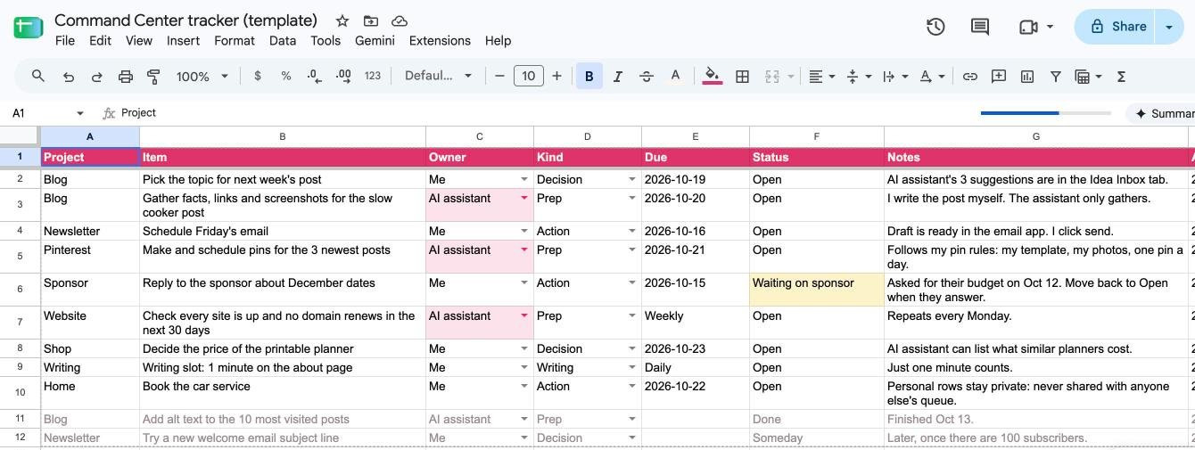Toggle strikethrough formatting
1195x450 pixels.
(647, 77)
